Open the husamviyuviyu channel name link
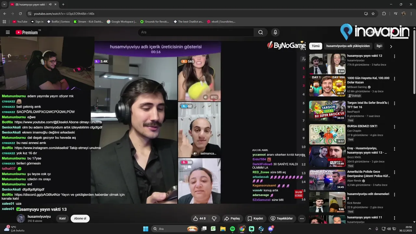416x234 pixels. pos(39,216)
